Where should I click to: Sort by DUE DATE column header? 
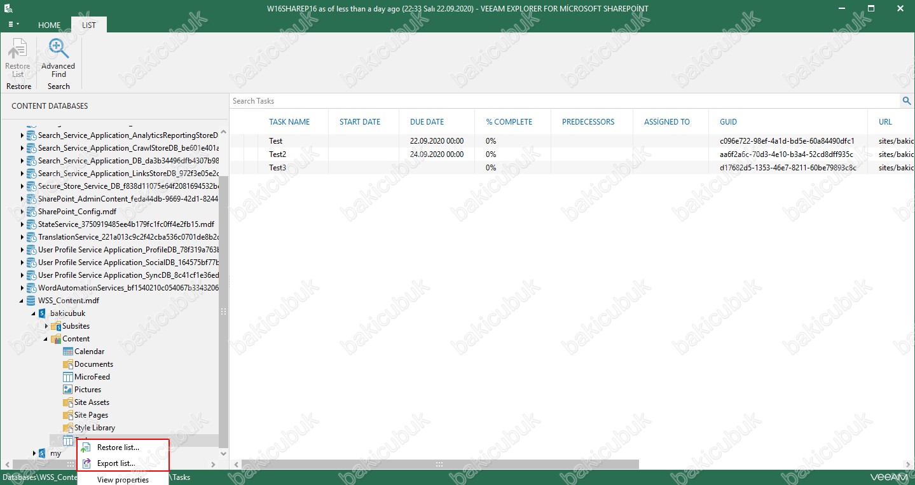tap(427, 121)
